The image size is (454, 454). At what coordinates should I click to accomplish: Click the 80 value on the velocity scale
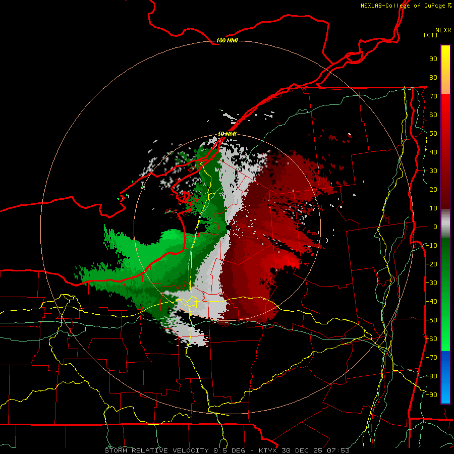click(433, 78)
